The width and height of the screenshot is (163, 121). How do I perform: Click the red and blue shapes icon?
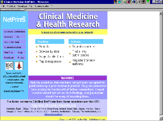point(129,2)
